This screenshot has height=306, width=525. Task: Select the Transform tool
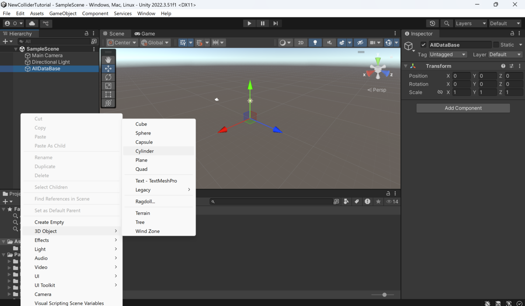tap(108, 103)
